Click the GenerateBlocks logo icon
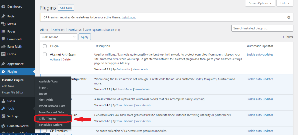298x135 pixels. [3, 126]
